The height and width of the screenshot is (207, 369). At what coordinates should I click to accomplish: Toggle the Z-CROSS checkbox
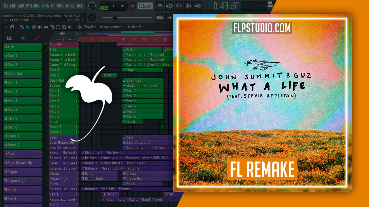tap(65, 39)
